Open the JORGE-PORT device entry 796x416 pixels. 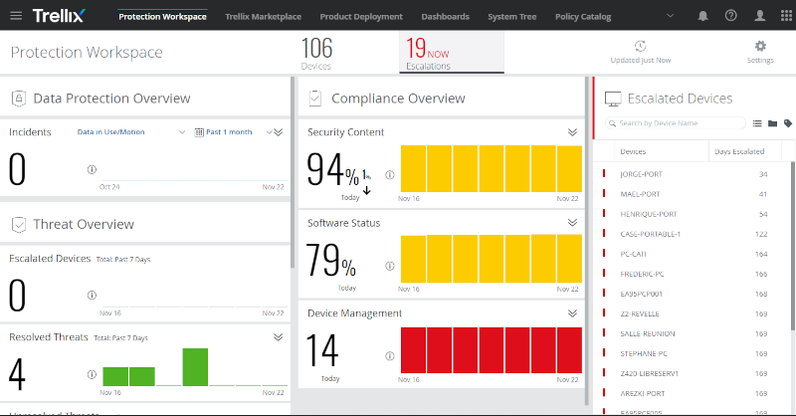pos(640,174)
